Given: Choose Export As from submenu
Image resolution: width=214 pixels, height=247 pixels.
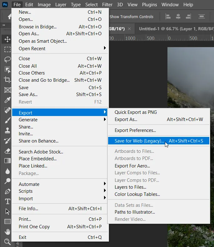Looking at the screenshot, I should [159, 119].
